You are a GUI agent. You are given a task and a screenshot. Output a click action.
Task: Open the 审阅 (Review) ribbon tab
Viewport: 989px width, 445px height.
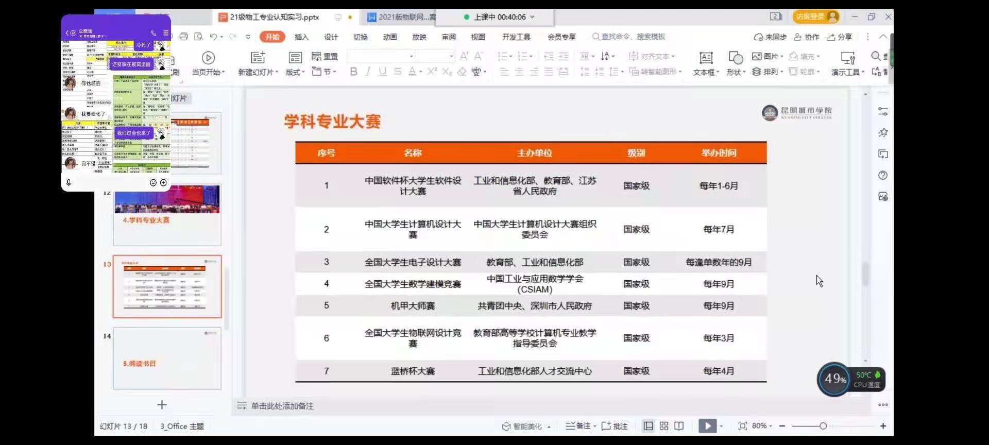tap(449, 37)
